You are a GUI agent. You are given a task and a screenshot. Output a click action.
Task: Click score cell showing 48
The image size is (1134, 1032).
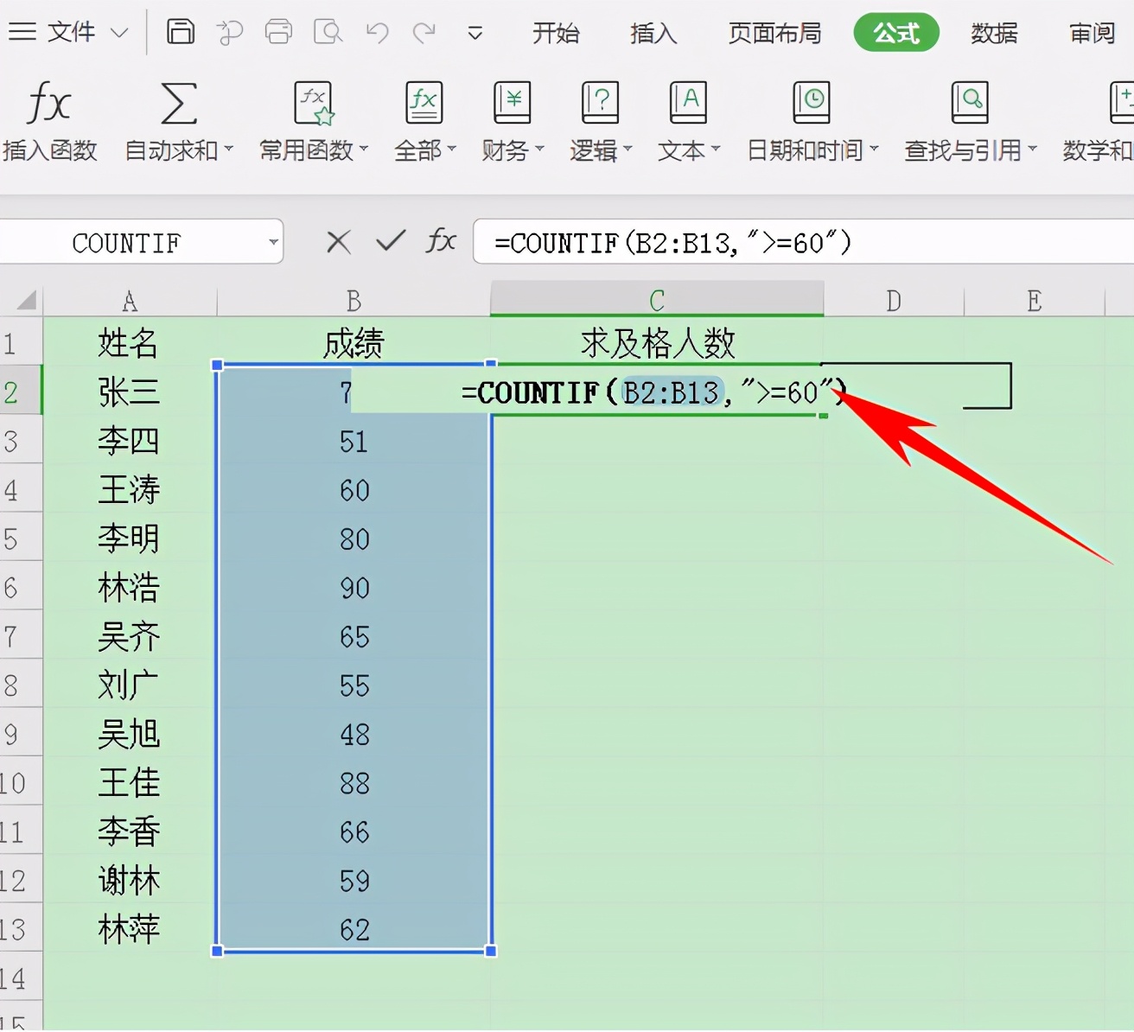tap(354, 735)
